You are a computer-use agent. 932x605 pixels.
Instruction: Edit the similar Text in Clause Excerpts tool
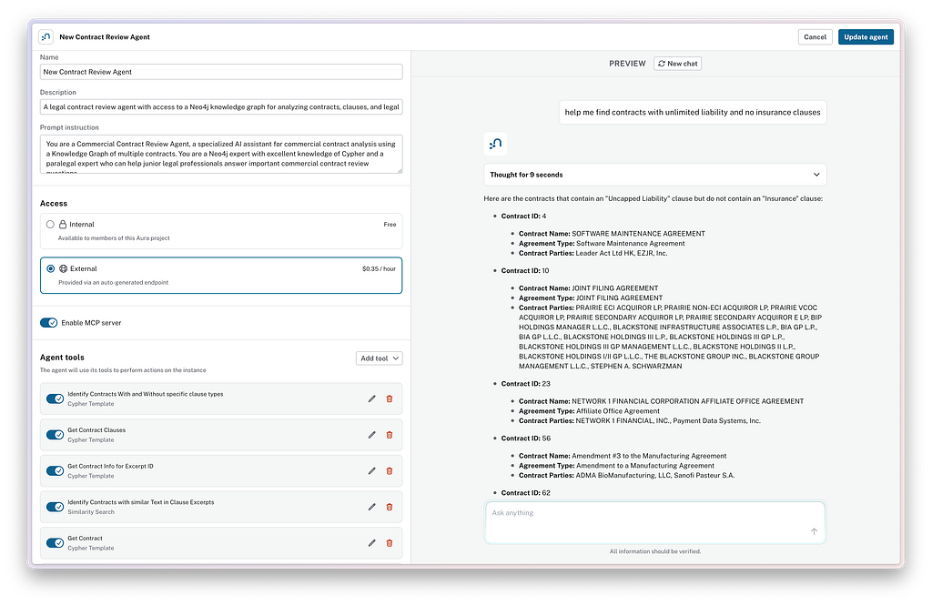(x=371, y=507)
